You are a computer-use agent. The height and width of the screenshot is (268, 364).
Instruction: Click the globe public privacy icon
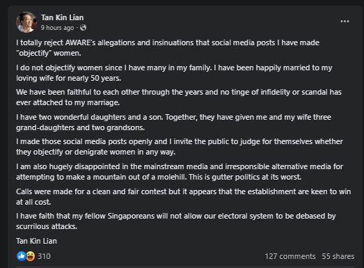tap(83, 28)
